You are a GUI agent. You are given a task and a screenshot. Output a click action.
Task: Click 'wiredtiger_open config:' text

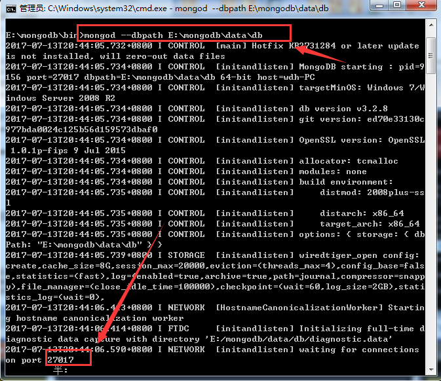point(359,255)
